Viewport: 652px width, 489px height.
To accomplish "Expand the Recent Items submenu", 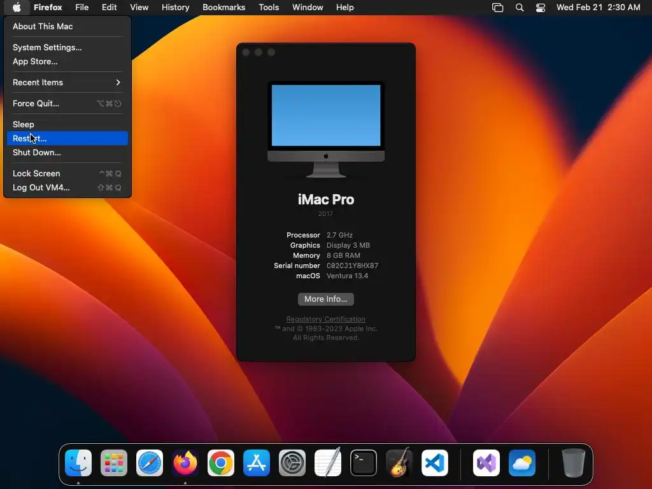I will pos(67,82).
